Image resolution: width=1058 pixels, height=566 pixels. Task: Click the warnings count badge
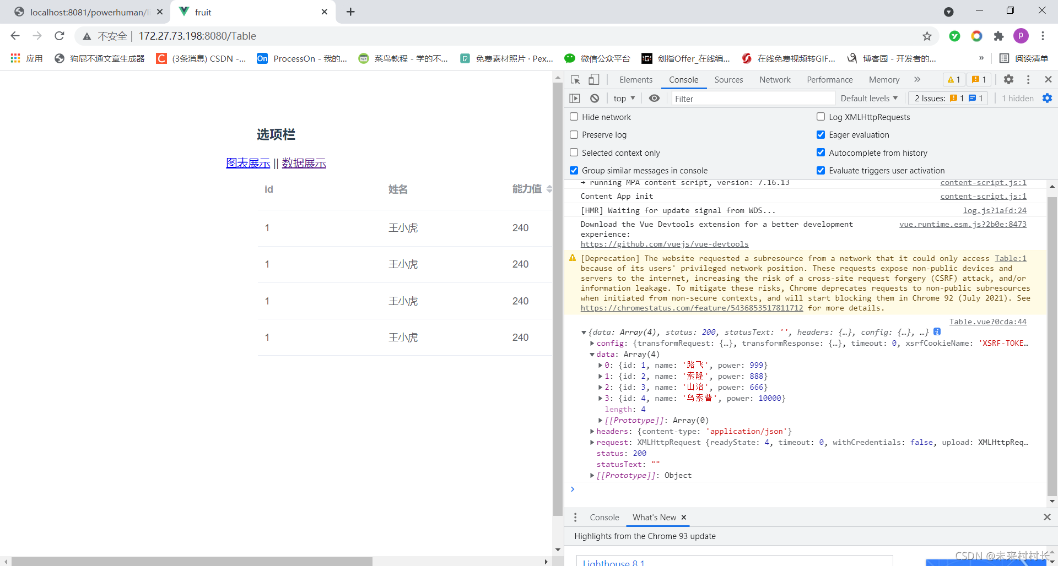click(x=954, y=80)
